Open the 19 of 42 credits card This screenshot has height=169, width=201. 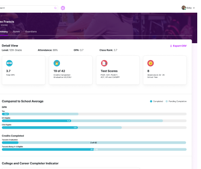click(x=71, y=70)
